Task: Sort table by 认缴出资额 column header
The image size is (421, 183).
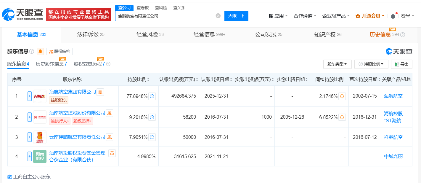Action: click(179, 79)
